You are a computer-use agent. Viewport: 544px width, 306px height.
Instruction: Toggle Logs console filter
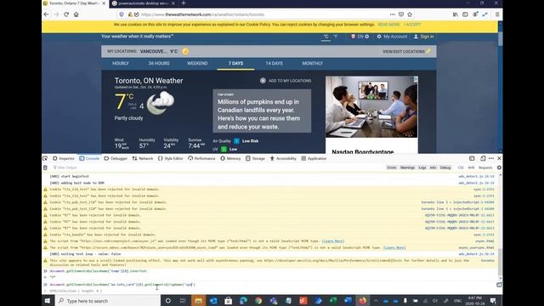[422, 167]
